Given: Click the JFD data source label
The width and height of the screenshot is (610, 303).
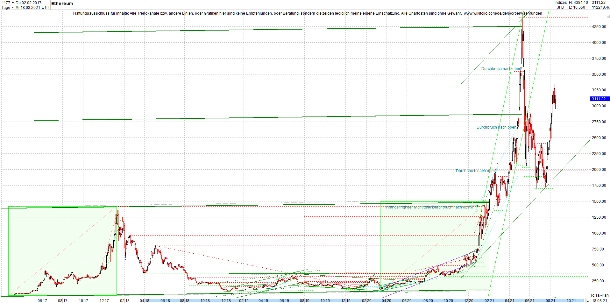Looking at the screenshot, I should [560, 7].
